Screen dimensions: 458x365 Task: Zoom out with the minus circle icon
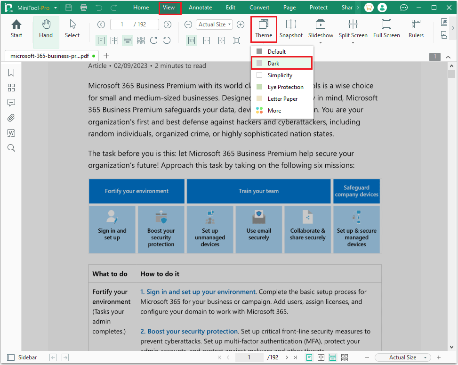188,24
